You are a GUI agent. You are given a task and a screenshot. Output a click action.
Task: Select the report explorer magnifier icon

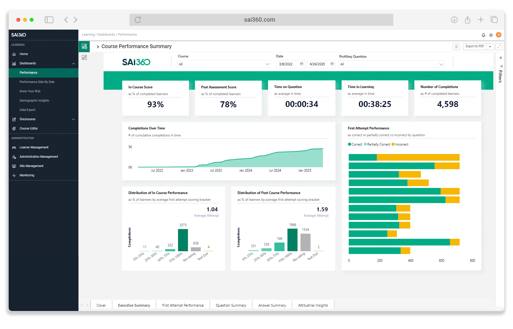click(x=84, y=57)
